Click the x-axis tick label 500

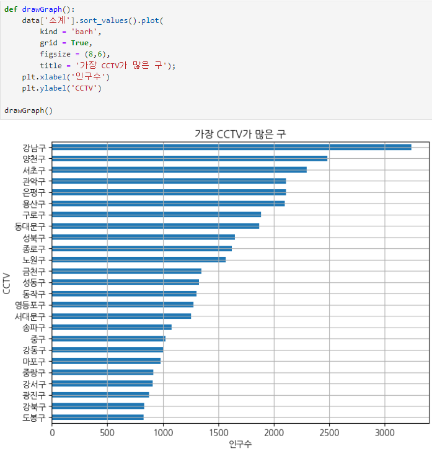(x=107, y=433)
